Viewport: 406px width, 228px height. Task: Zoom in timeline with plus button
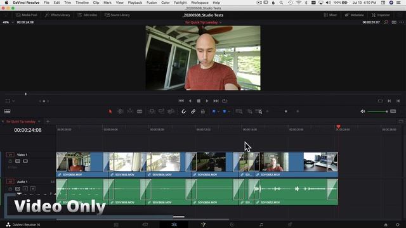[x=298, y=111]
